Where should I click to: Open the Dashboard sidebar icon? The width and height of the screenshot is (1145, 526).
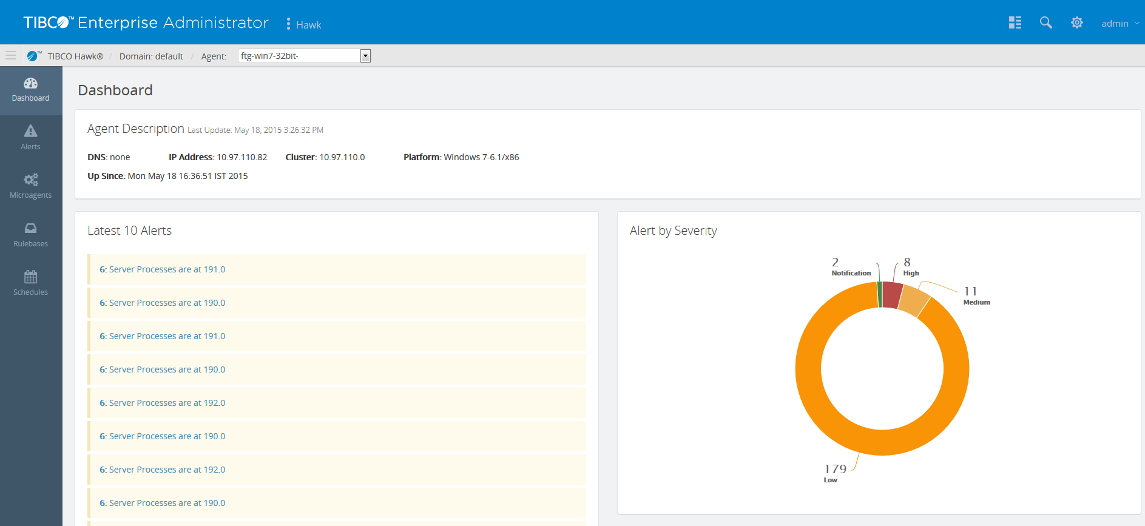[x=30, y=84]
